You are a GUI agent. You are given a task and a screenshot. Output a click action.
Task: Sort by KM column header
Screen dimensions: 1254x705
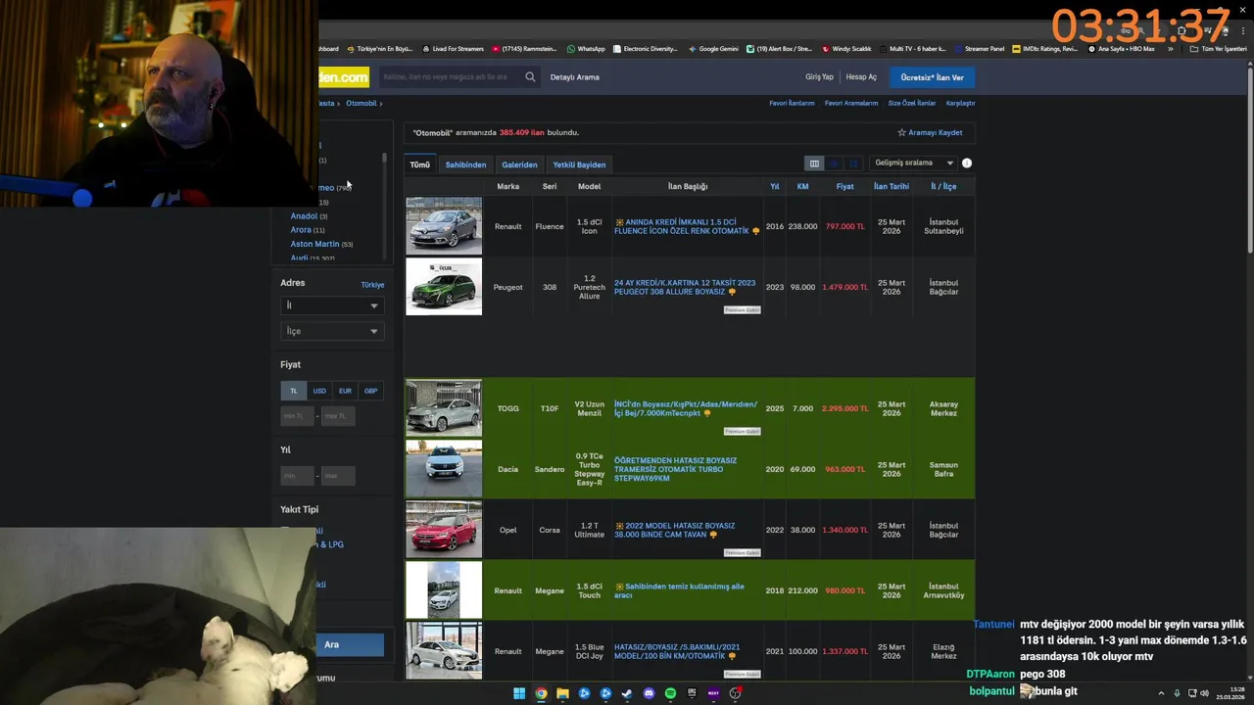(x=802, y=186)
